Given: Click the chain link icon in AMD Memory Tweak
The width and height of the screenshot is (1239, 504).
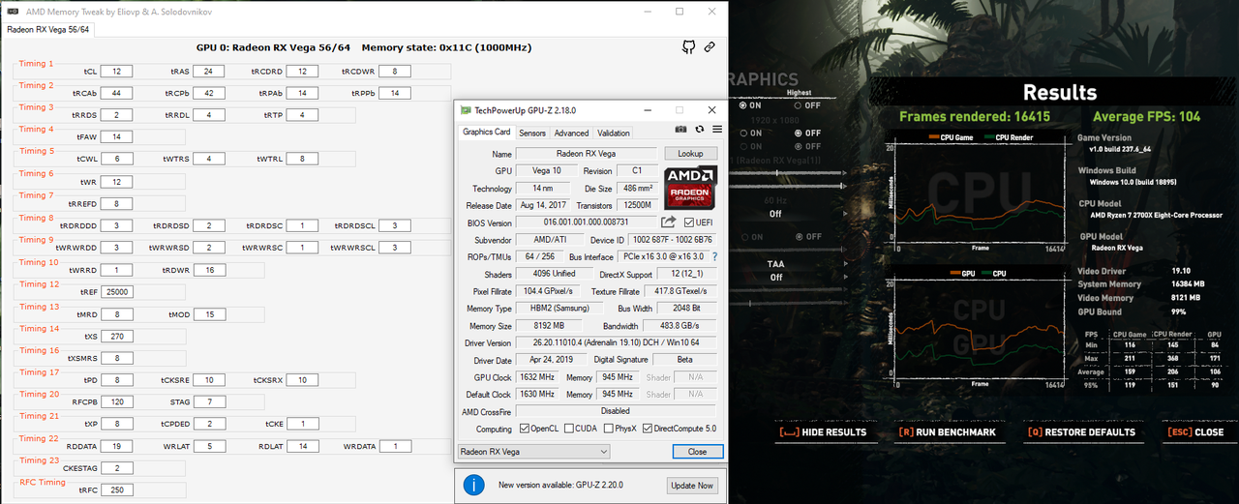Looking at the screenshot, I should click(710, 46).
